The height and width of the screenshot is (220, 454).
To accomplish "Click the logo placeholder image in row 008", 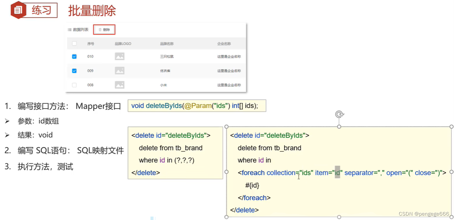I will pyautogui.click(x=119, y=85).
